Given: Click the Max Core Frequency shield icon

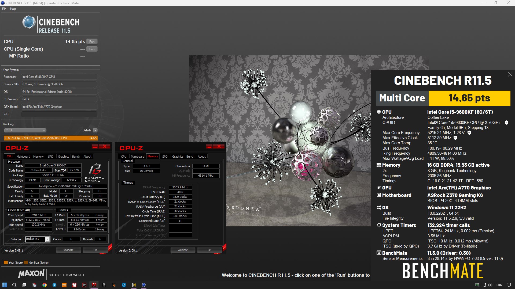Looking at the screenshot, I should click(x=469, y=133).
